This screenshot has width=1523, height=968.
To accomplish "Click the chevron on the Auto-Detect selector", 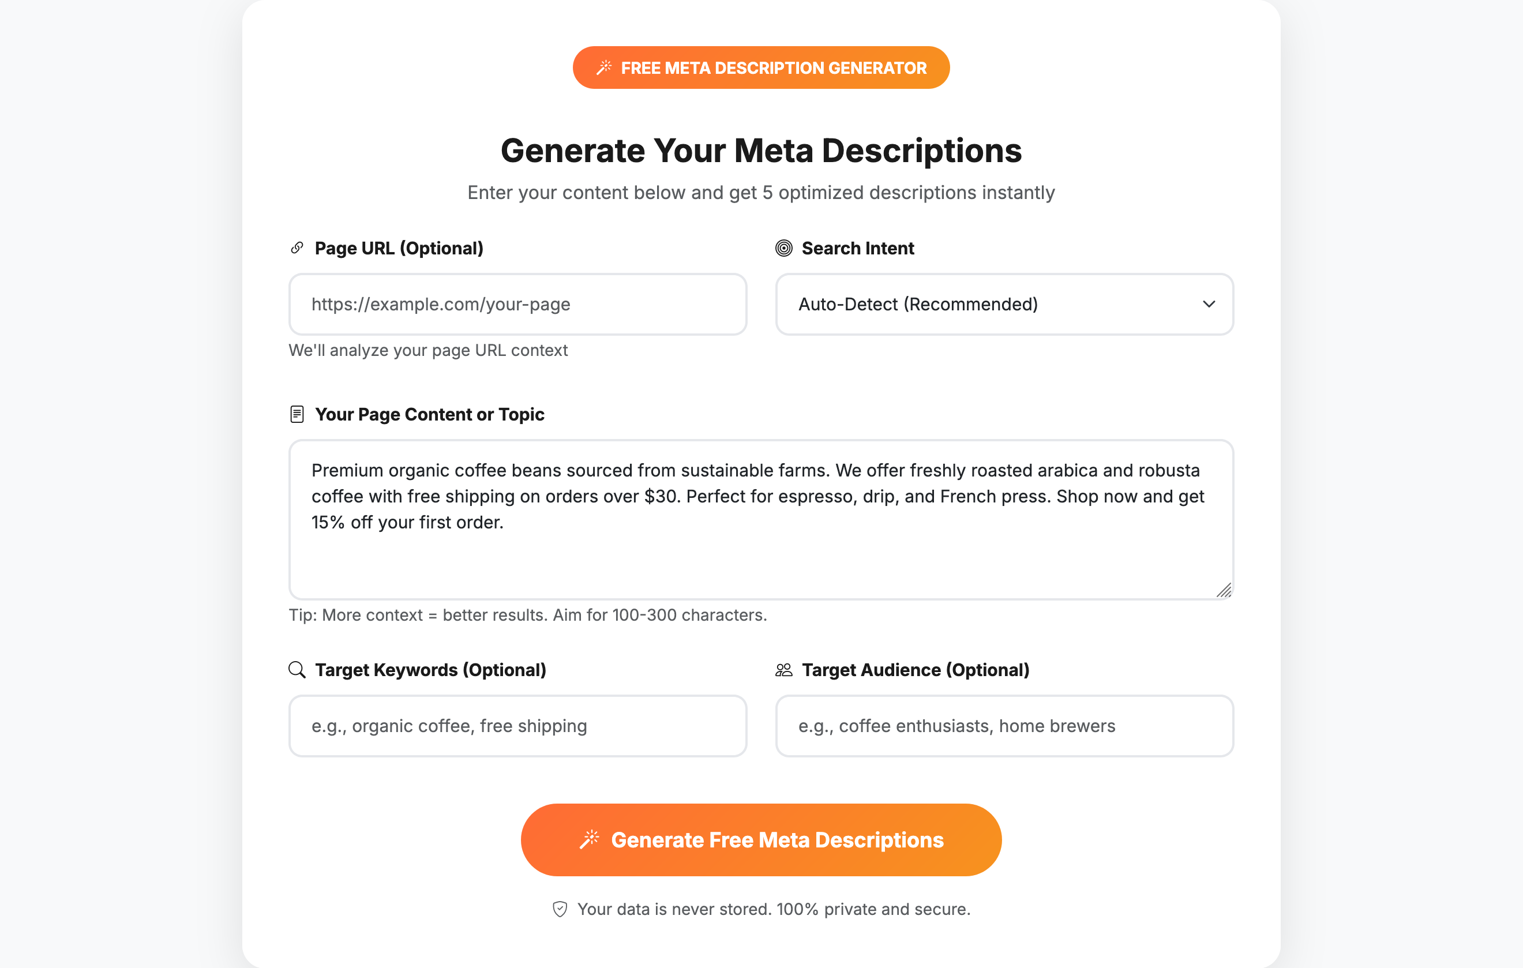I will click(1209, 304).
